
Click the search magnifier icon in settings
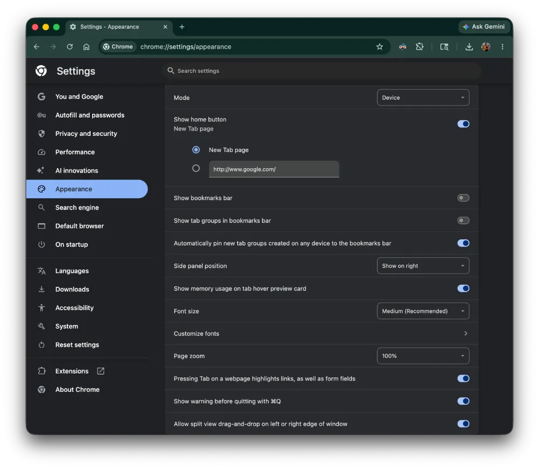pos(171,71)
